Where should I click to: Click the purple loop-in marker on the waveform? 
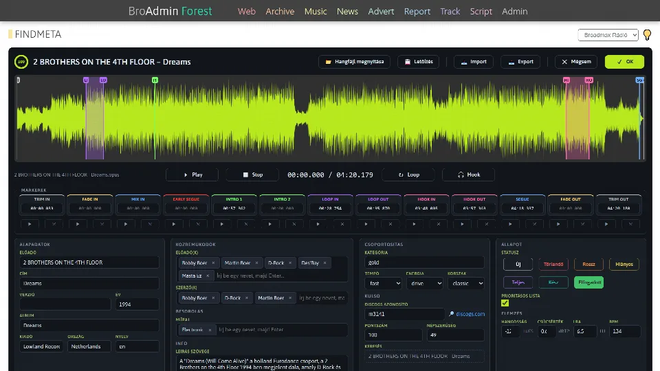pyautogui.click(x=86, y=80)
